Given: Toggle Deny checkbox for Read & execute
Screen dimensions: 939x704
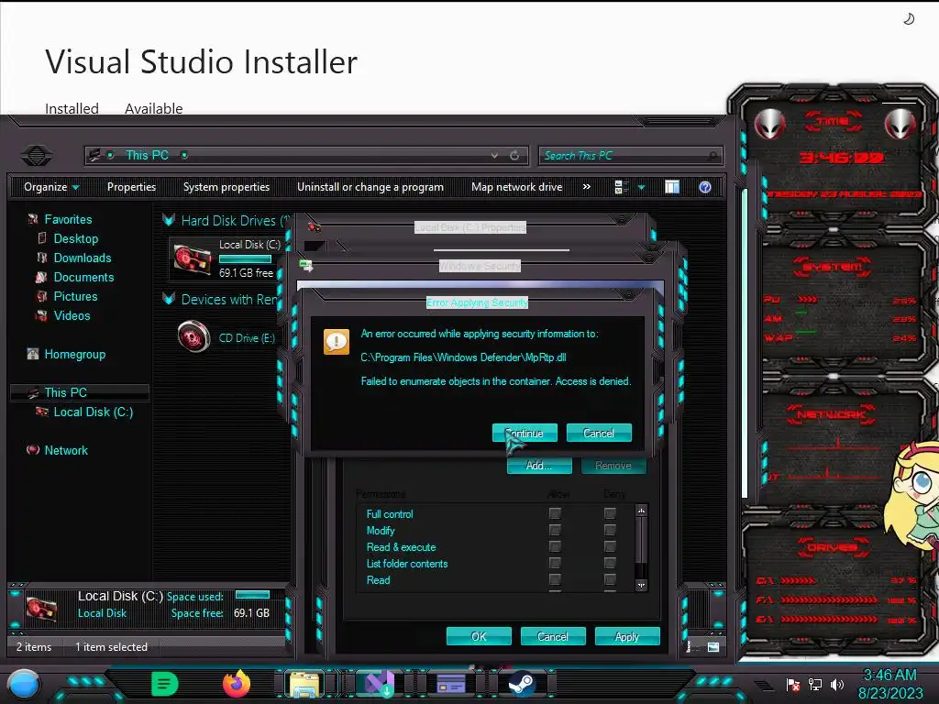Looking at the screenshot, I should click(610, 546).
